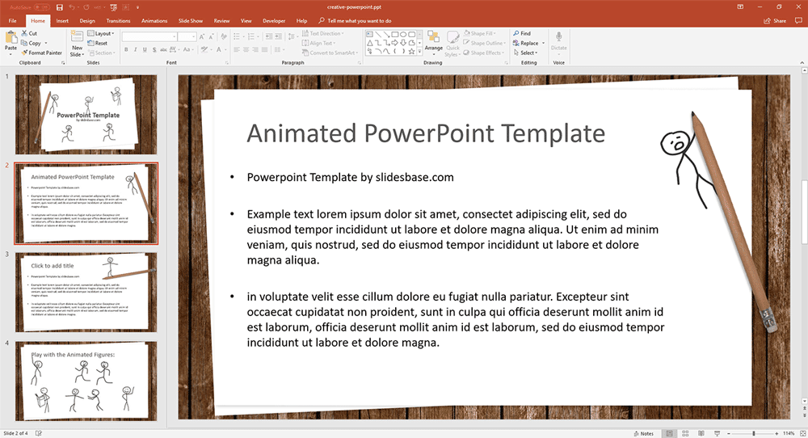This screenshot has height=438, width=808.
Task: Customize Quick Access Toolbar dropdown arrow
Action: 137,7
